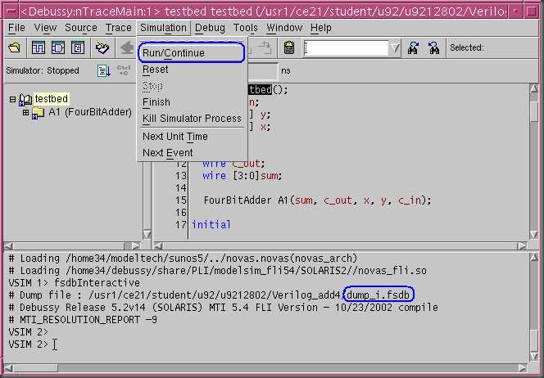
Task: Click the clipboard bookmark toolbar icon
Action: (x=289, y=47)
